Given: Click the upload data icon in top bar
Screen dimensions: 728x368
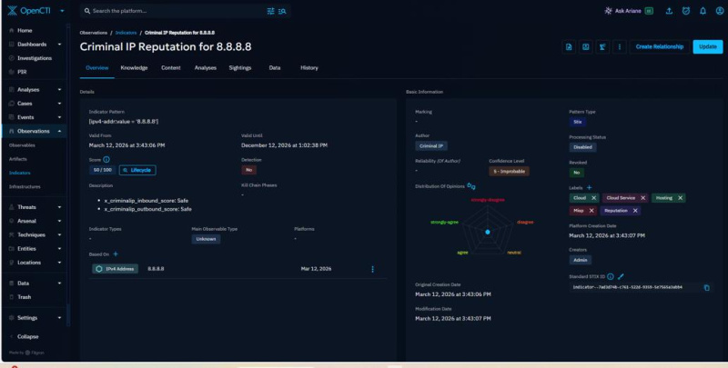Looking at the screenshot, I should click(x=669, y=11).
